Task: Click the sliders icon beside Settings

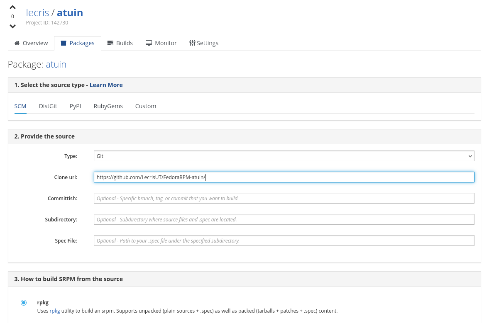Action: point(192,43)
